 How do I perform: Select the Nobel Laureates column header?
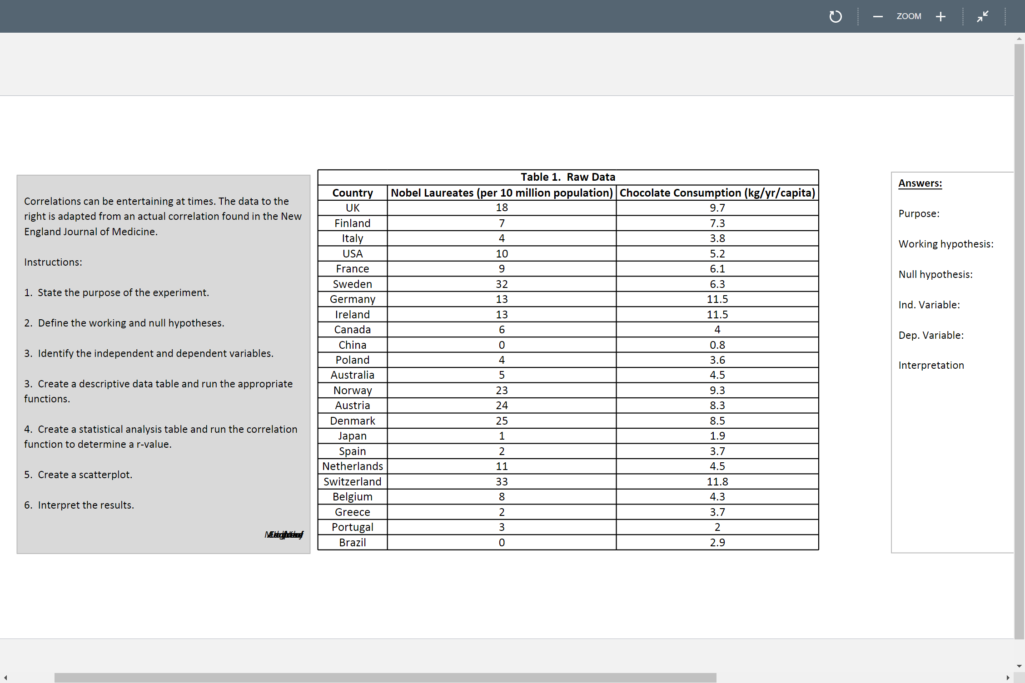point(501,193)
